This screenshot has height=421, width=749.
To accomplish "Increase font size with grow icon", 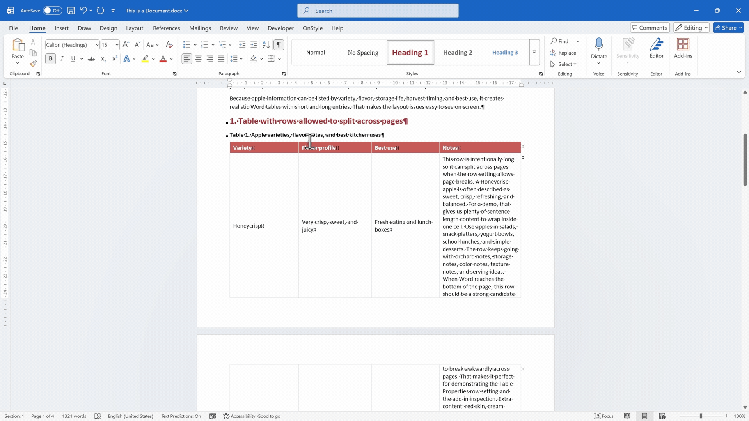I will click(126, 45).
